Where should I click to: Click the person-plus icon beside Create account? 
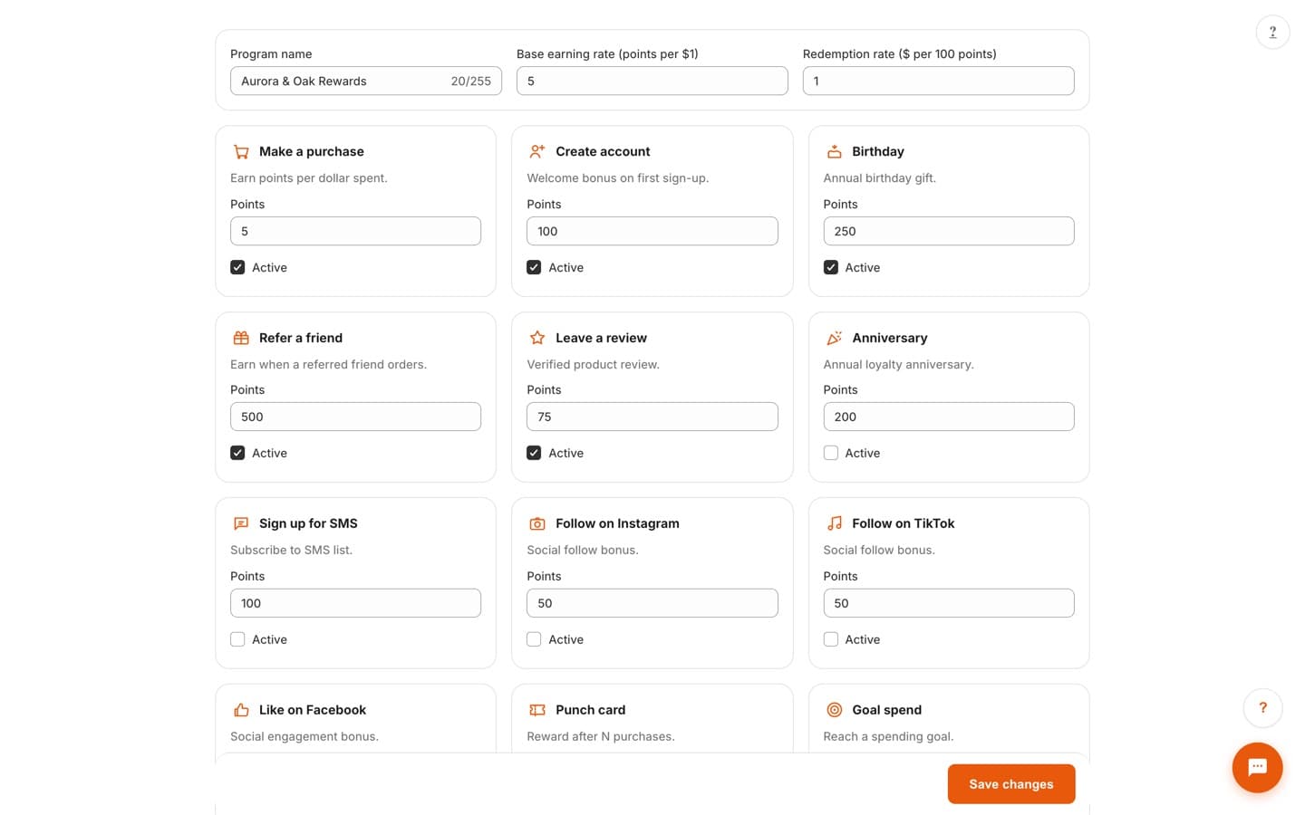tap(537, 152)
